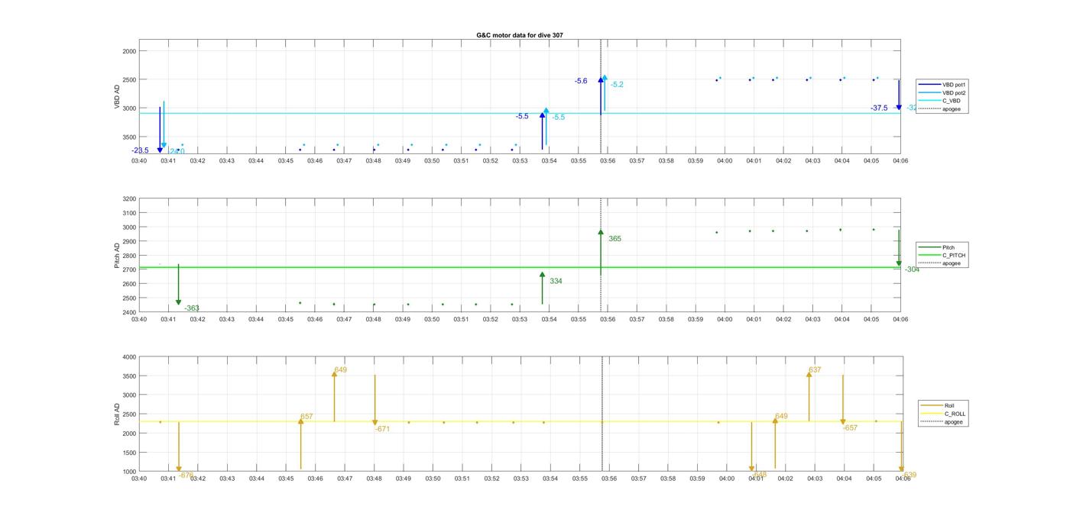Click the '2400' tick on Pitch axis
1070x529 pixels.
pos(128,312)
